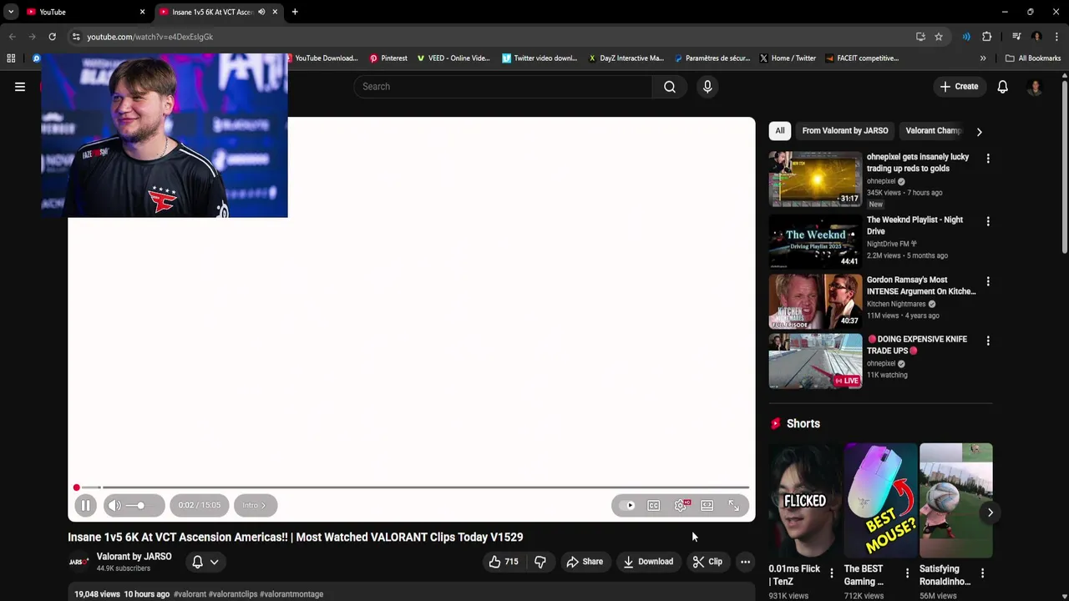Image resolution: width=1069 pixels, height=601 pixels.
Task: Open Gordon Ramsay Kitchen Nightmares thumbnail
Action: [x=815, y=301]
